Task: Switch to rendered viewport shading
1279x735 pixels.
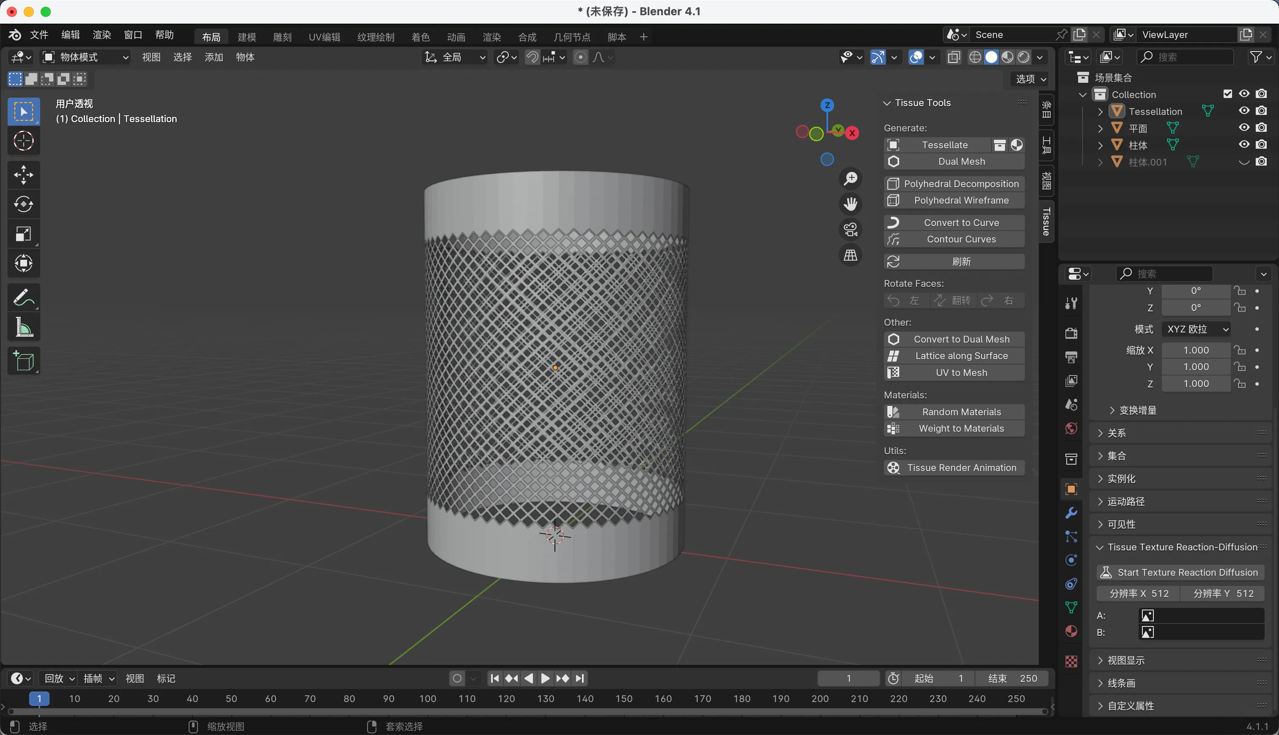Action: (x=1023, y=57)
